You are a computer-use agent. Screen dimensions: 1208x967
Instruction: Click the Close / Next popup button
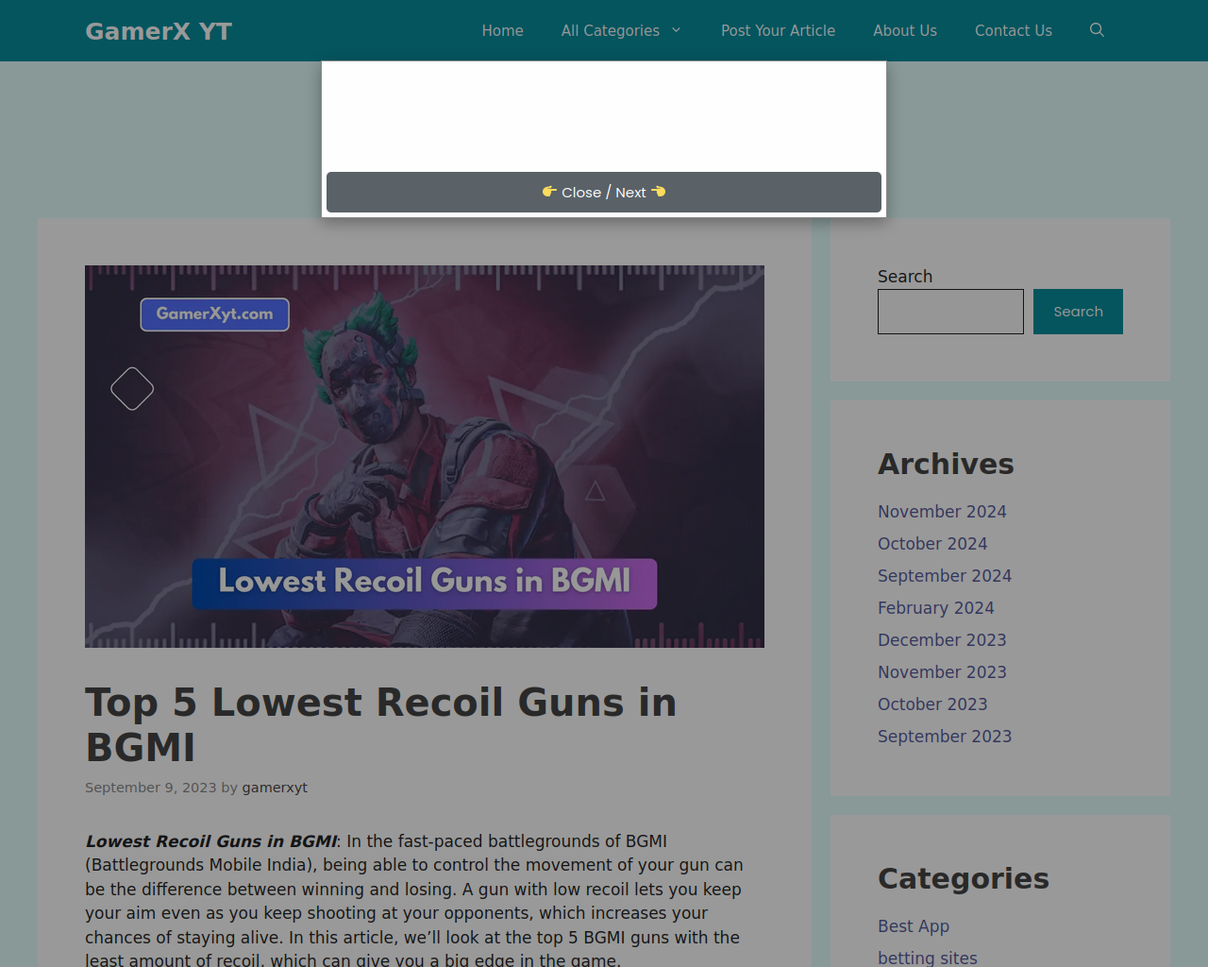coord(604,192)
